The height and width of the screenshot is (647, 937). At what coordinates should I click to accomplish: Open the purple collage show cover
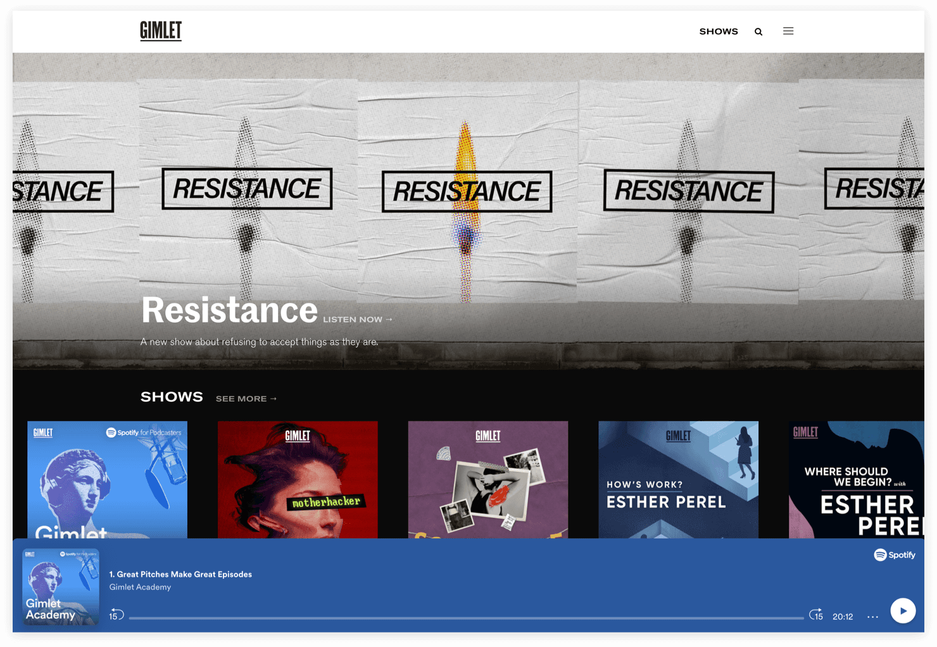click(x=488, y=479)
